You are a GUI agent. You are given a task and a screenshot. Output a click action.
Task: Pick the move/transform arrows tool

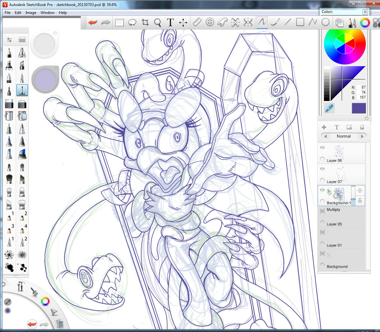click(x=183, y=22)
